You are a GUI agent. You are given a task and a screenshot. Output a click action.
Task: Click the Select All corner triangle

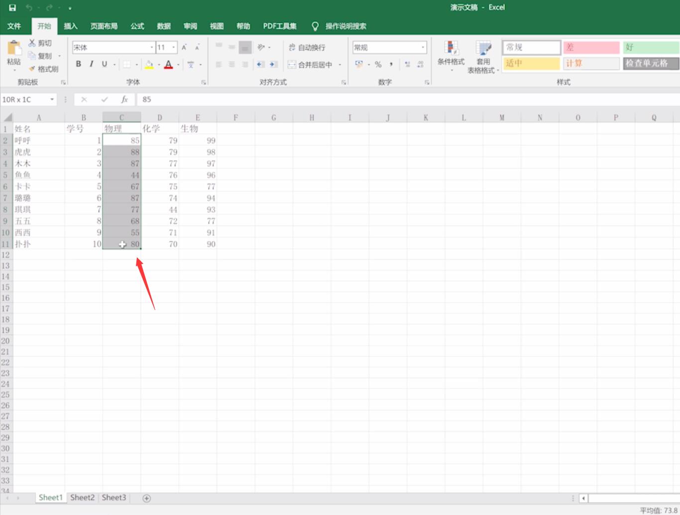(7, 117)
